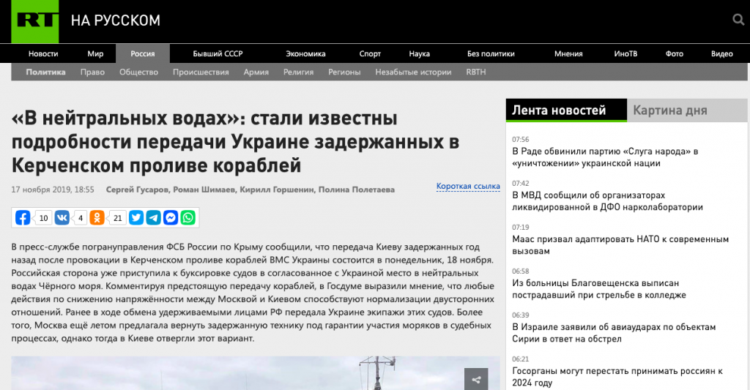Click the «Короткая ссылка» link
This screenshot has width=750, height=390.
468,187
